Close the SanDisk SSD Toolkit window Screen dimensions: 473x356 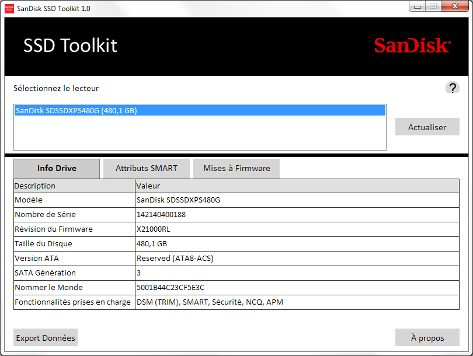[455, 6]
